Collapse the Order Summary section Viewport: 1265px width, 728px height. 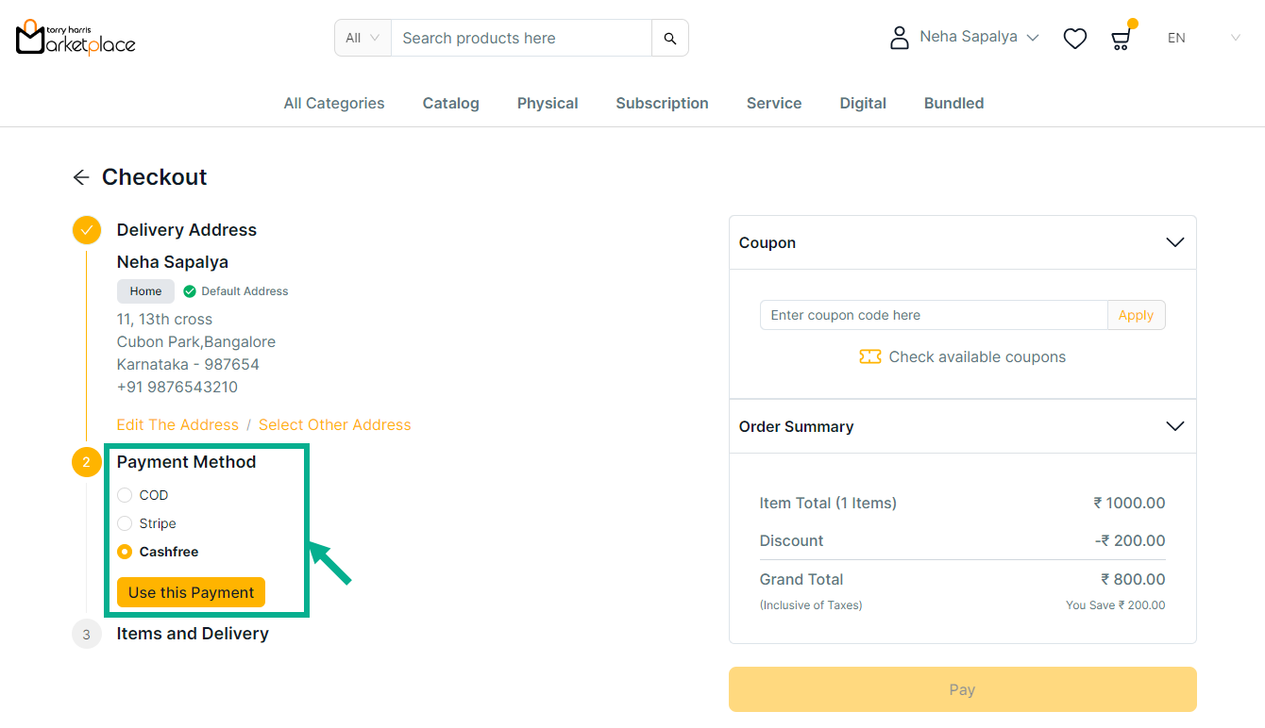coord(1174,426)
